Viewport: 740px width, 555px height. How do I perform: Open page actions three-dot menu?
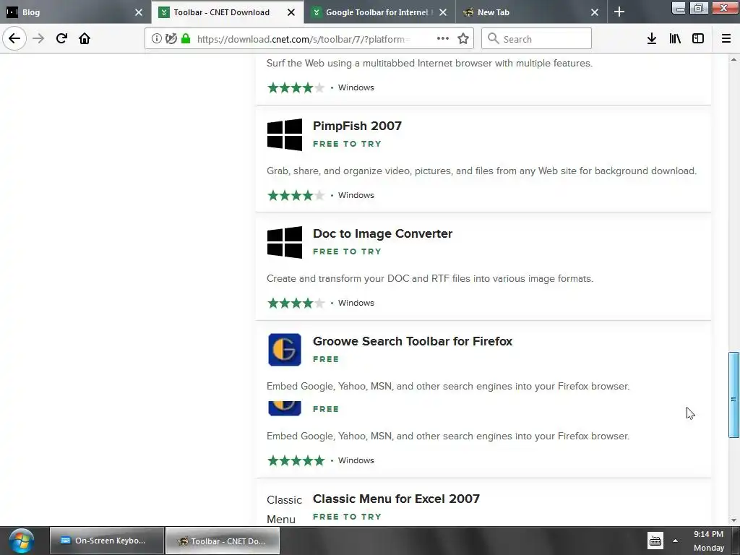[x=443, y=39]
